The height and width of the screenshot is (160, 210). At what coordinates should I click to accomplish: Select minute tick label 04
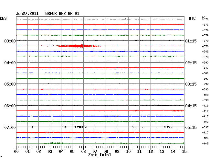61,152
